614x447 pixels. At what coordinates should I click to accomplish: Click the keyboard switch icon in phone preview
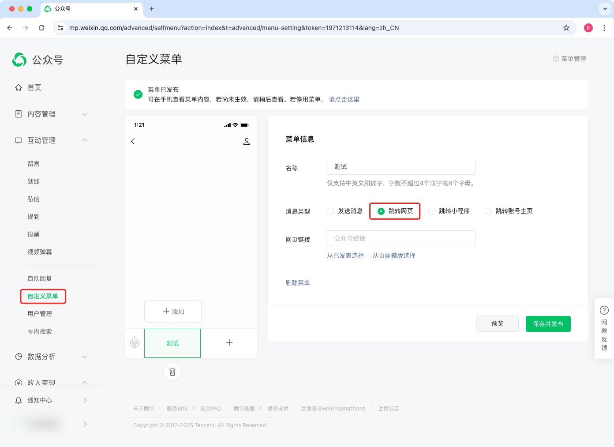135,342
